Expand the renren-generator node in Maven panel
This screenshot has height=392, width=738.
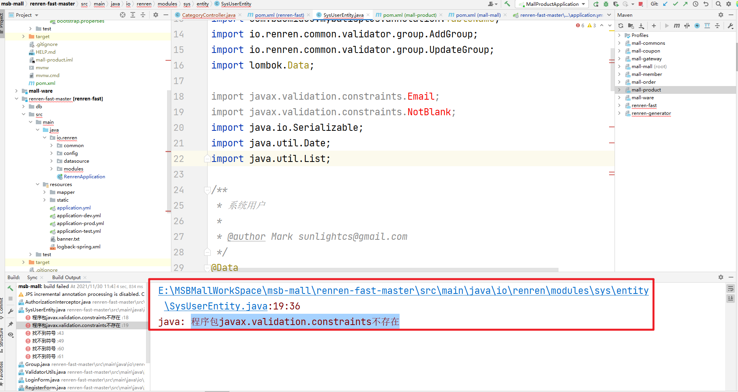pos(619,113)
